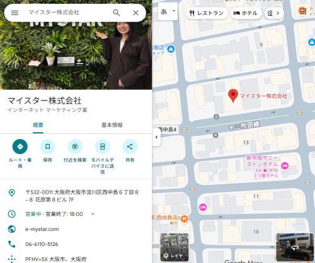Click the ホテル category chip

246,13
